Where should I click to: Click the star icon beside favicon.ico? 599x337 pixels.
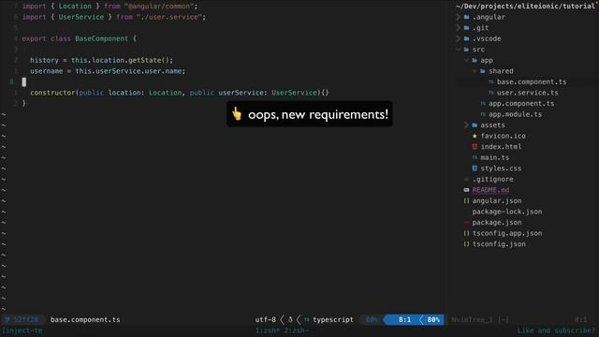coord(475,136)
